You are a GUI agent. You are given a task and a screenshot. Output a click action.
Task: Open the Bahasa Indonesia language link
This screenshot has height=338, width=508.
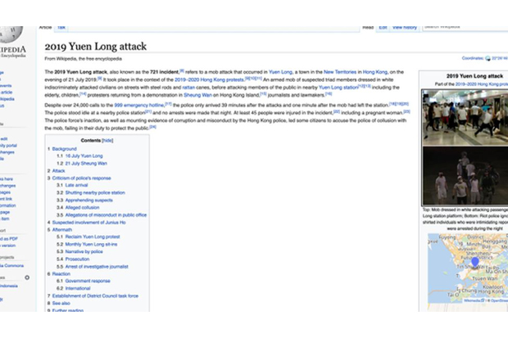[9, 286]
